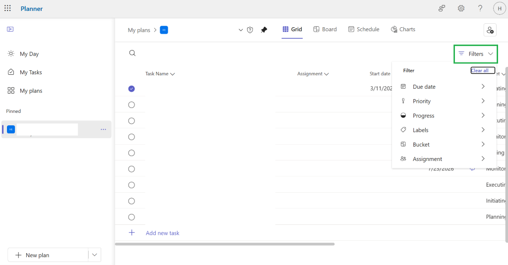508x265 pixels.
Task: Expand the Progress filter
Action: [444, 115]
